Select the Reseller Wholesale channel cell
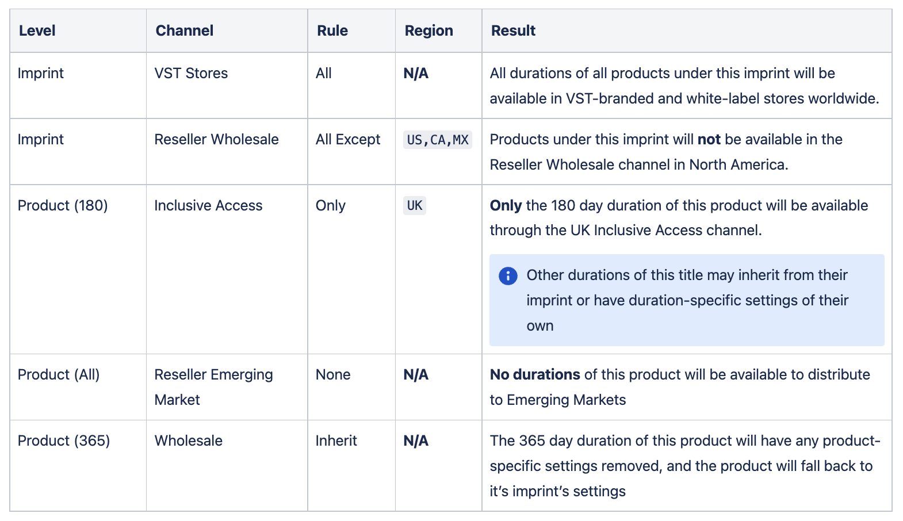Image resolution: width=903 pixels, height=521 pixels. (x=227, y=152)
